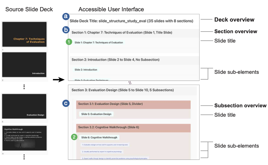Click the blue circle marker labeled c

[x=66, y=103]
